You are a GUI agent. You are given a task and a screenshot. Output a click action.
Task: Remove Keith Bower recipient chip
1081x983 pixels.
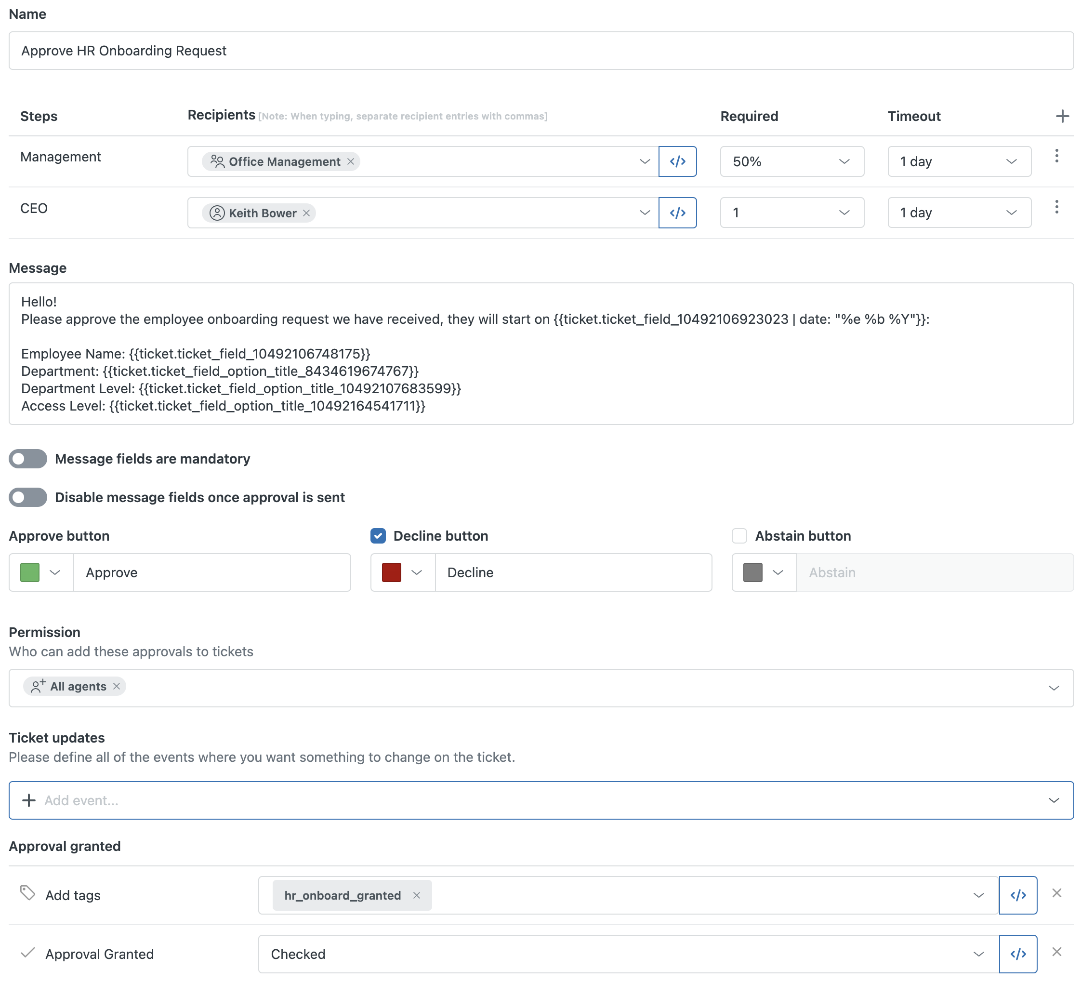click(306, 213)
